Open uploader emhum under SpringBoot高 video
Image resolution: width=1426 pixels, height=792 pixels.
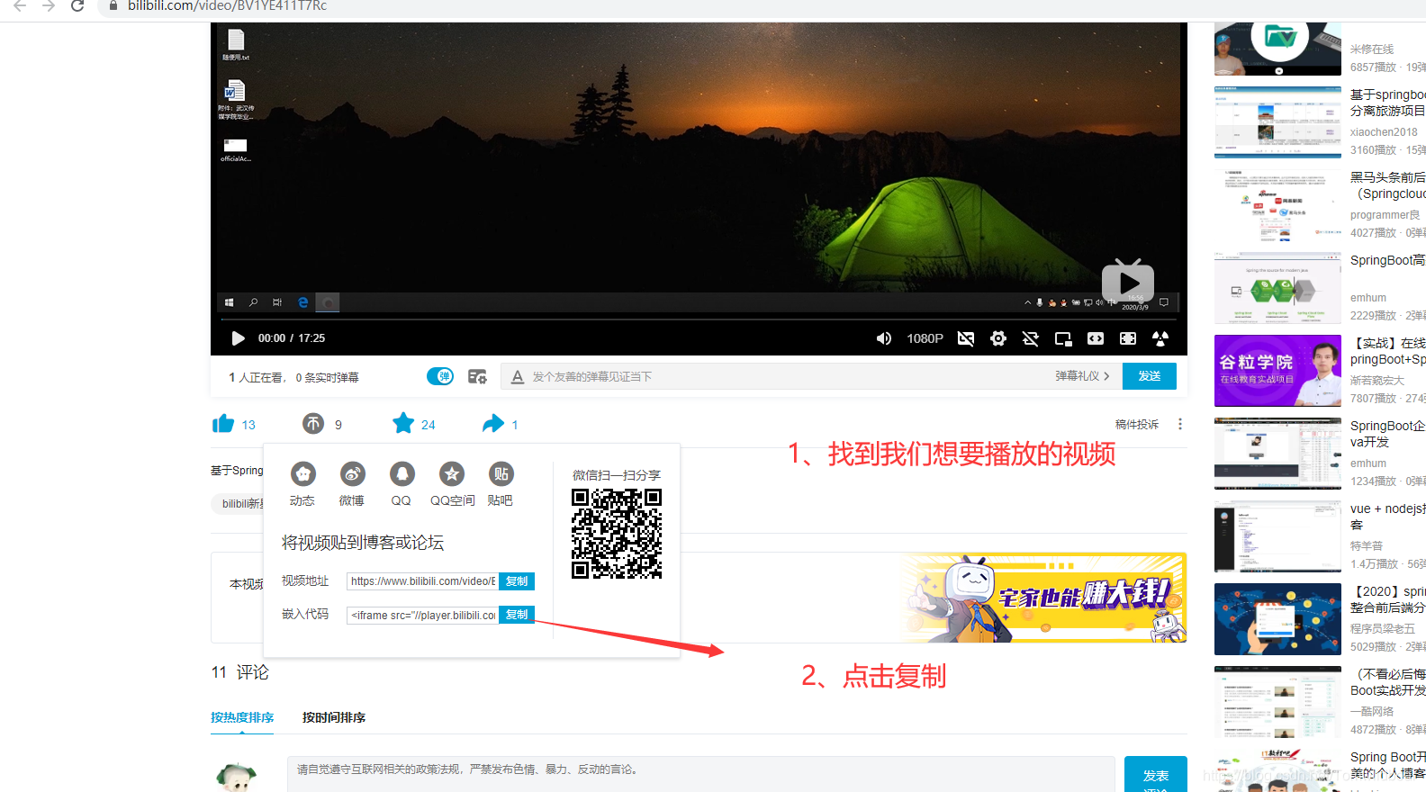(x=1368, y=298)
